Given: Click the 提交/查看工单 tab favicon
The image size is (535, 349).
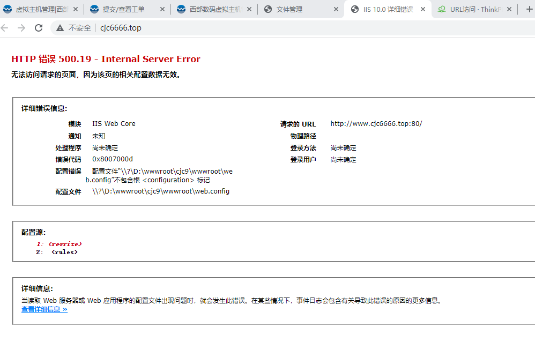Looking at the screenshot, I should point(94,9).
